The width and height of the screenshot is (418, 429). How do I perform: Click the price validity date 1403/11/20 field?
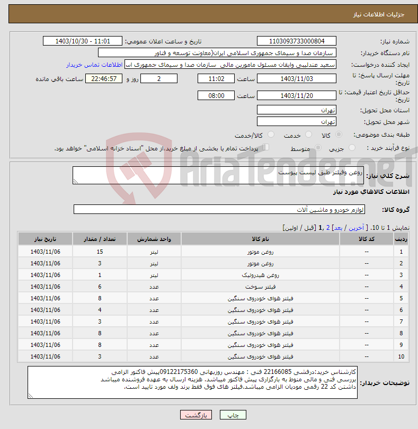click(297, 95)
